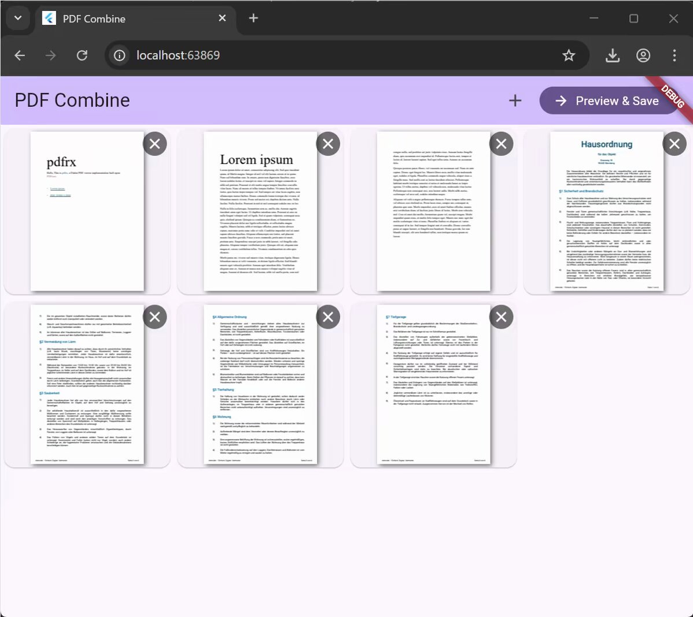The image size is (693, 617).
Task: Switch to the PDF Combine tab
Action: pos(135,18)
